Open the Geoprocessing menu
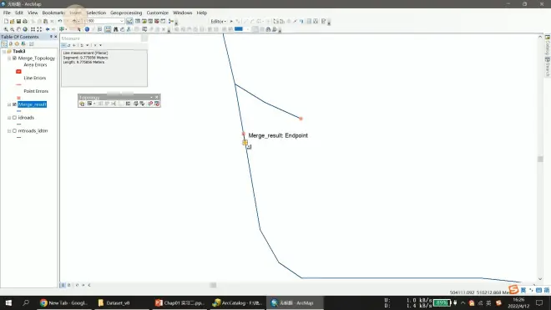This screenshot has height=310, width=551. pyautogui.click(x=126, y=13)
